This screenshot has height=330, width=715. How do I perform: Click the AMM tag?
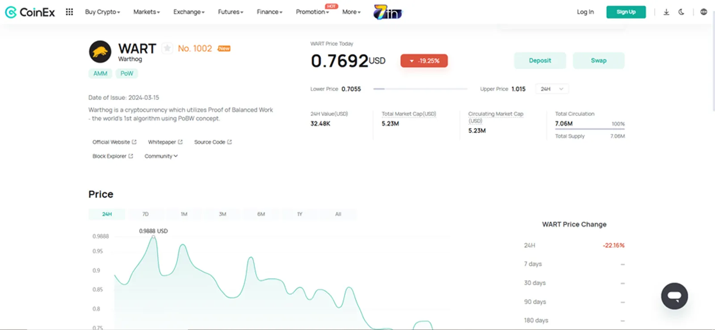tap(100, 74)
